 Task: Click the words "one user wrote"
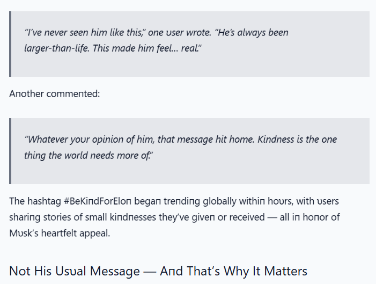[x=180, y=32]
